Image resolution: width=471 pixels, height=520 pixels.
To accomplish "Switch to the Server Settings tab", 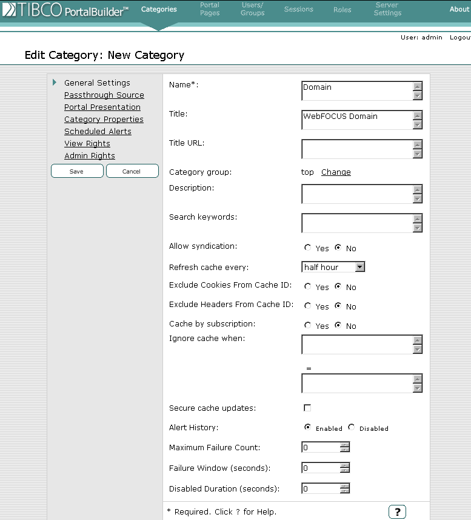I will coord(387,9).
